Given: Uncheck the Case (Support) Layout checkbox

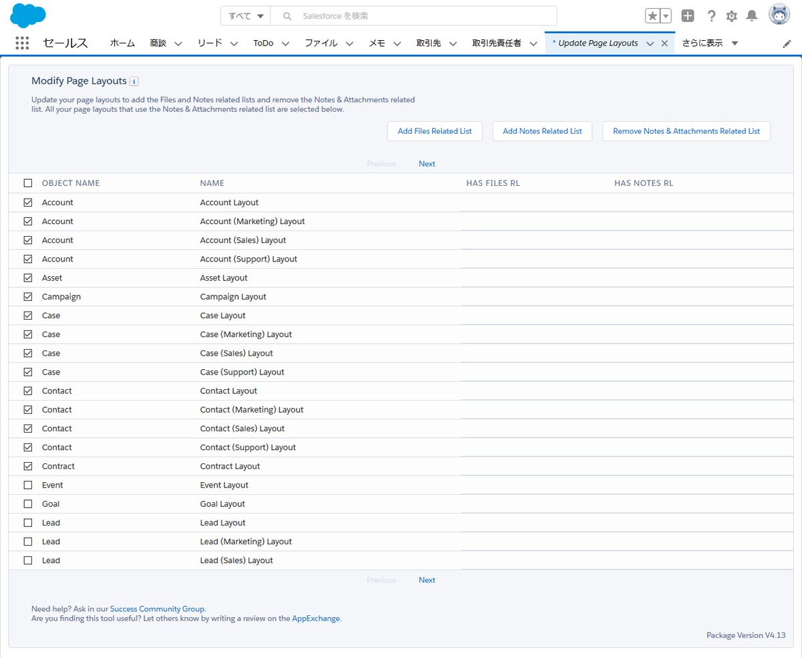Looking at the screenshot, I should pyautogui.click(x=27, y=372).
